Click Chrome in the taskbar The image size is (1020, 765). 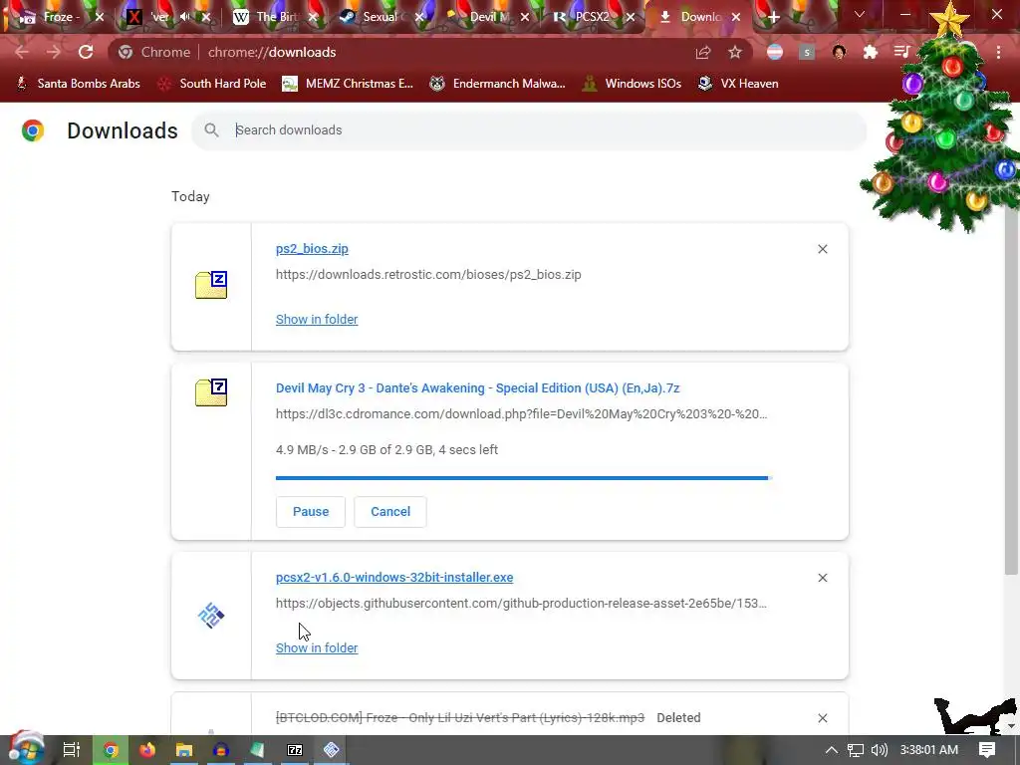pos(111,750)
